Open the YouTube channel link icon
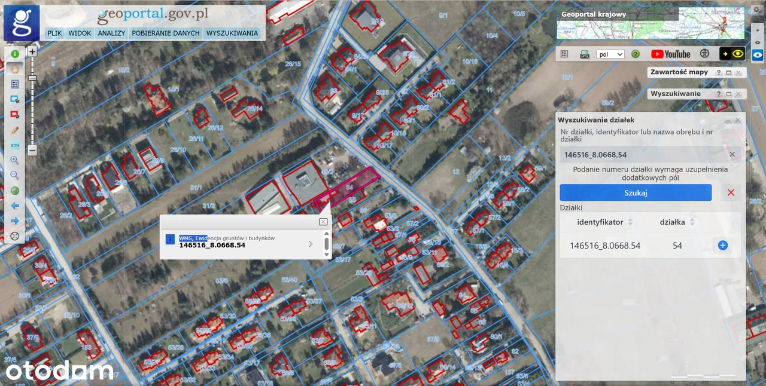 pyautogui.click(x=670, y=54)
